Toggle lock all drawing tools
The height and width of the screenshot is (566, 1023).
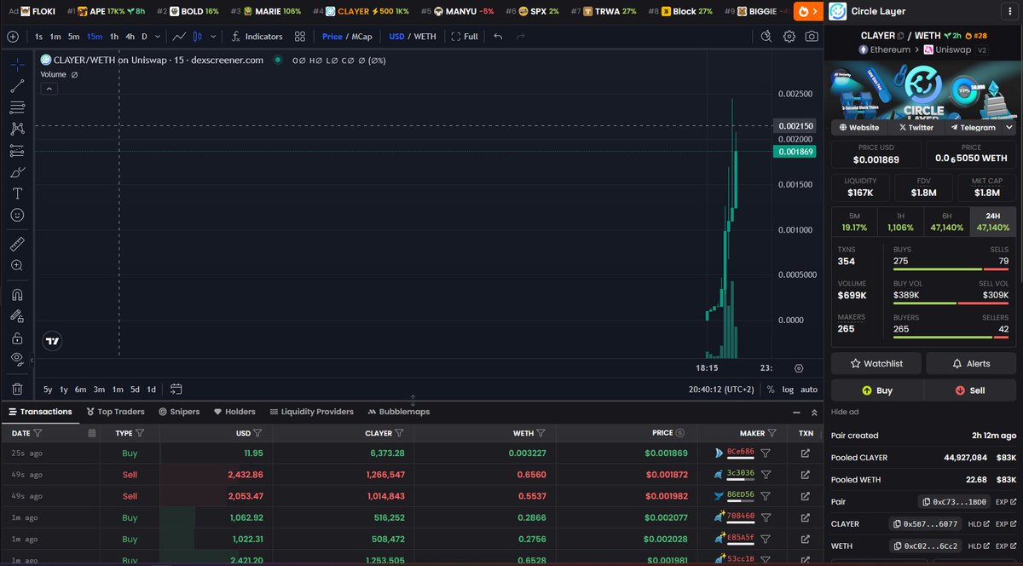click(17, 338)
